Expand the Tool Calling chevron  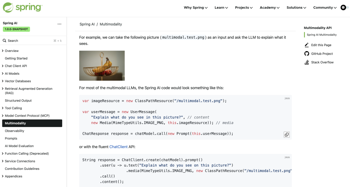(3, 108)
